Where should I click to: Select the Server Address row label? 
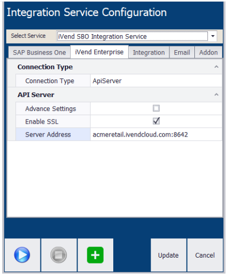coord(53,134)
